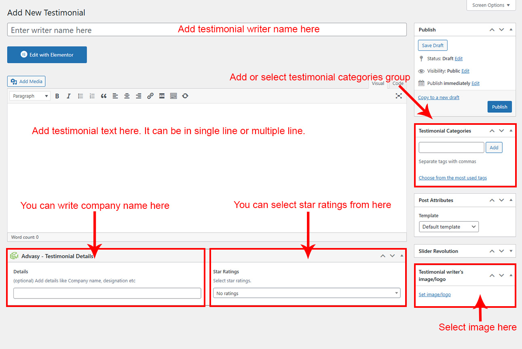Center align text with the toolbar icon
Image resolution: width=522 pixels, height=349 pixels.
[x=127, y=96]
